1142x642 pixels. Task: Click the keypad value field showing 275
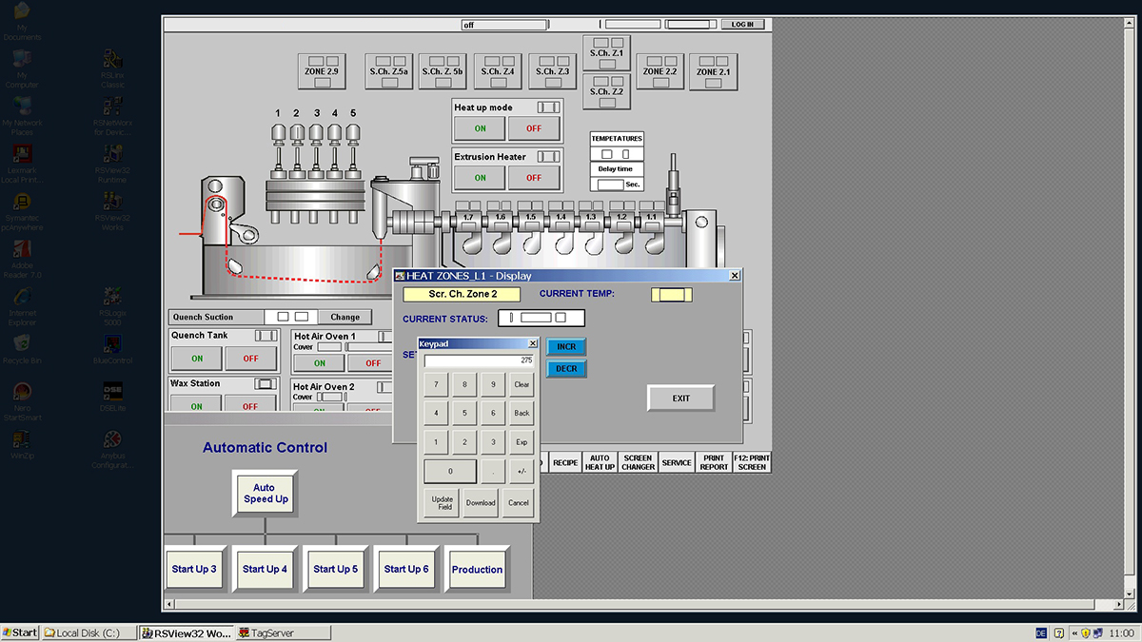479,360
